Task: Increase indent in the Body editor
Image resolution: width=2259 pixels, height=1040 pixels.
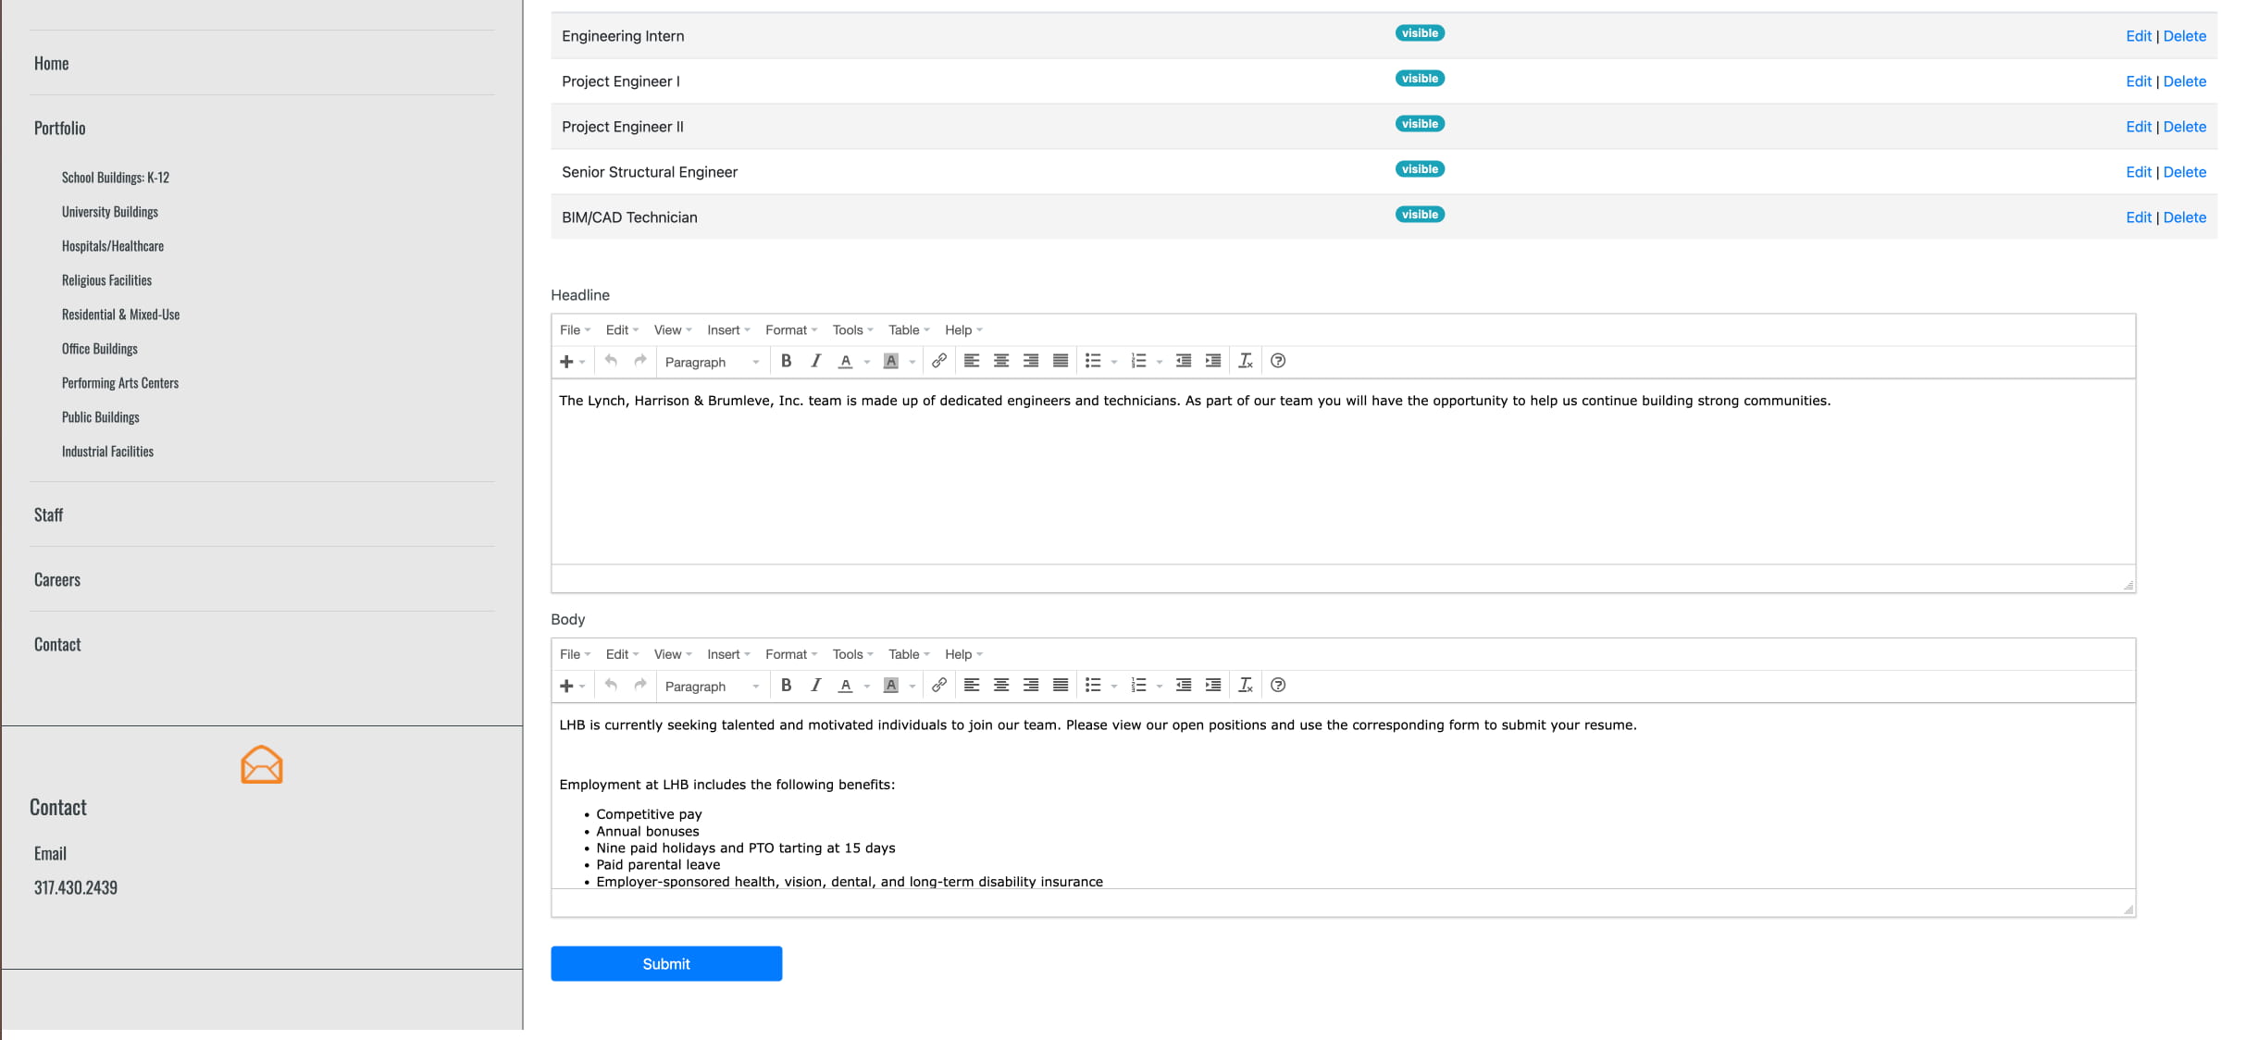Action: click(x=1212, y=686)
